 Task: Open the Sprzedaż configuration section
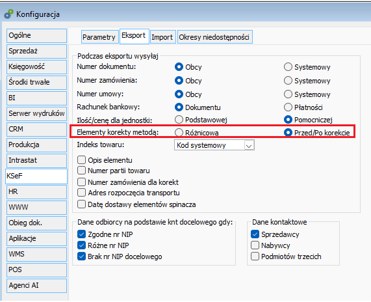(36, 51)
